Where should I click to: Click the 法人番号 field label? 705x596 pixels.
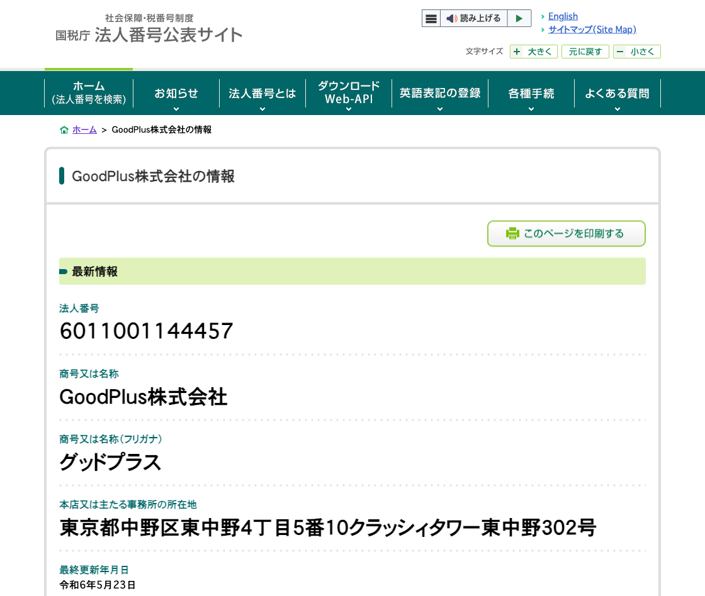79,308
